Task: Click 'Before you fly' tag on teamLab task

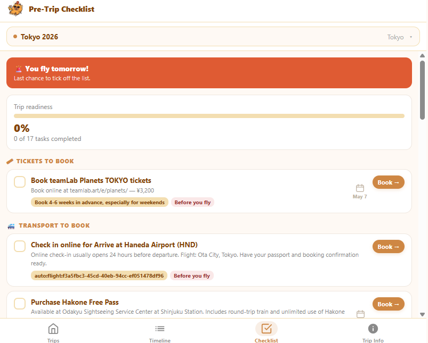Action: point(192,203)
